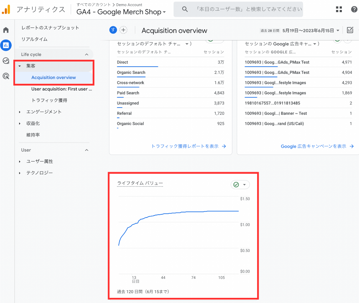Open User acquisition: First user report
This screenshot has width=359, height=303.
(61, 89)
